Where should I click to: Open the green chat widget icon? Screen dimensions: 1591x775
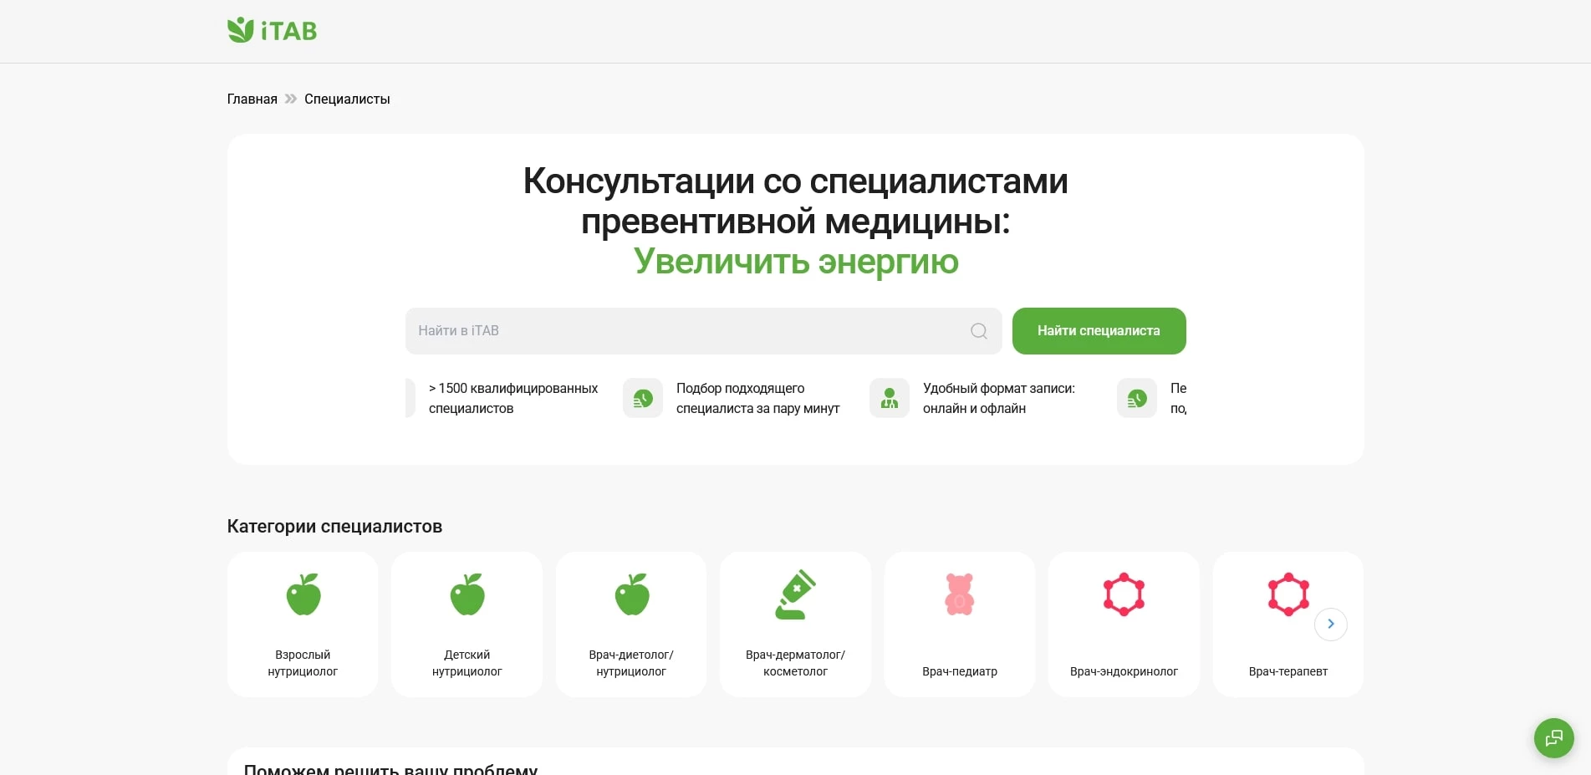click(x=1553, y=738)
